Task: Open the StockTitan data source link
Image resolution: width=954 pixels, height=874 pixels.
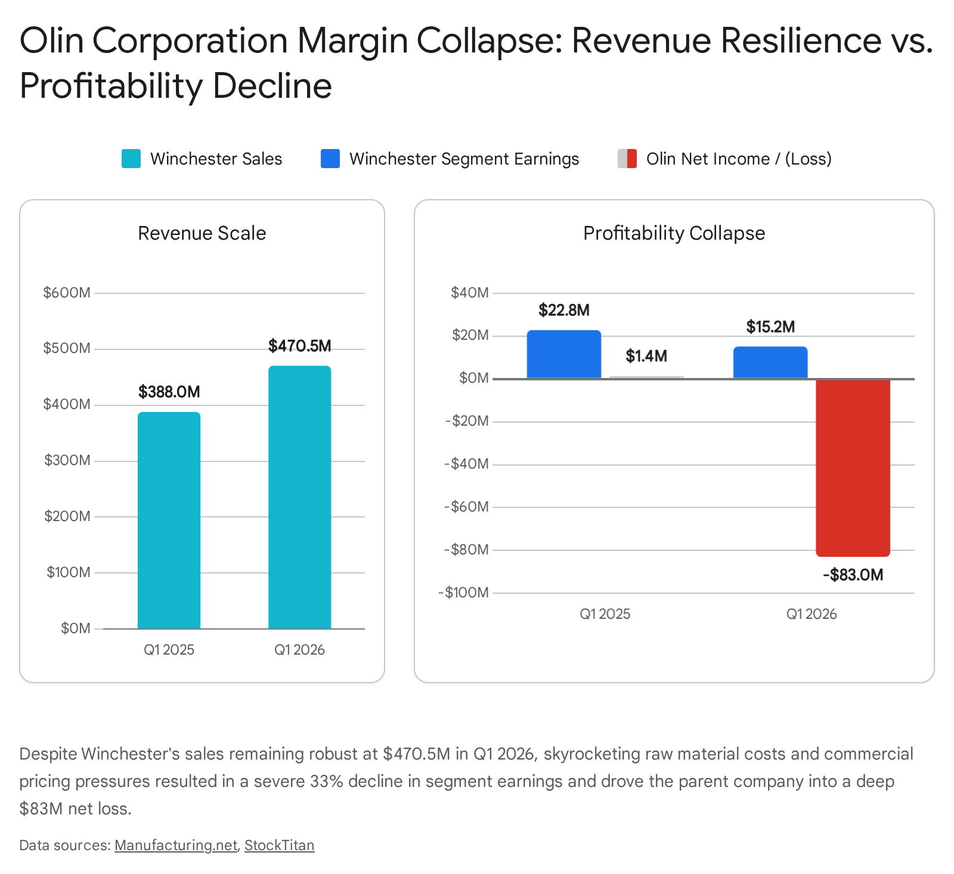Action: [279, 845]
